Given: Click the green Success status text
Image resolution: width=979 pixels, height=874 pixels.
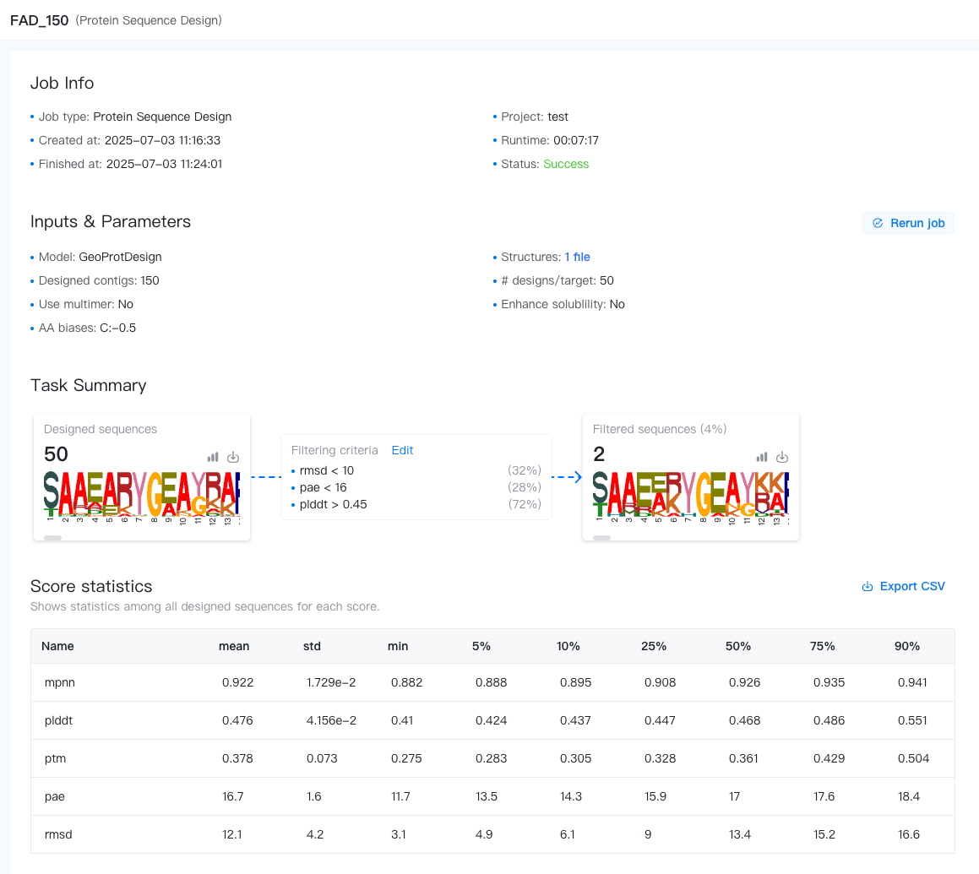Looking at the screenshot, I should point(566,164).
